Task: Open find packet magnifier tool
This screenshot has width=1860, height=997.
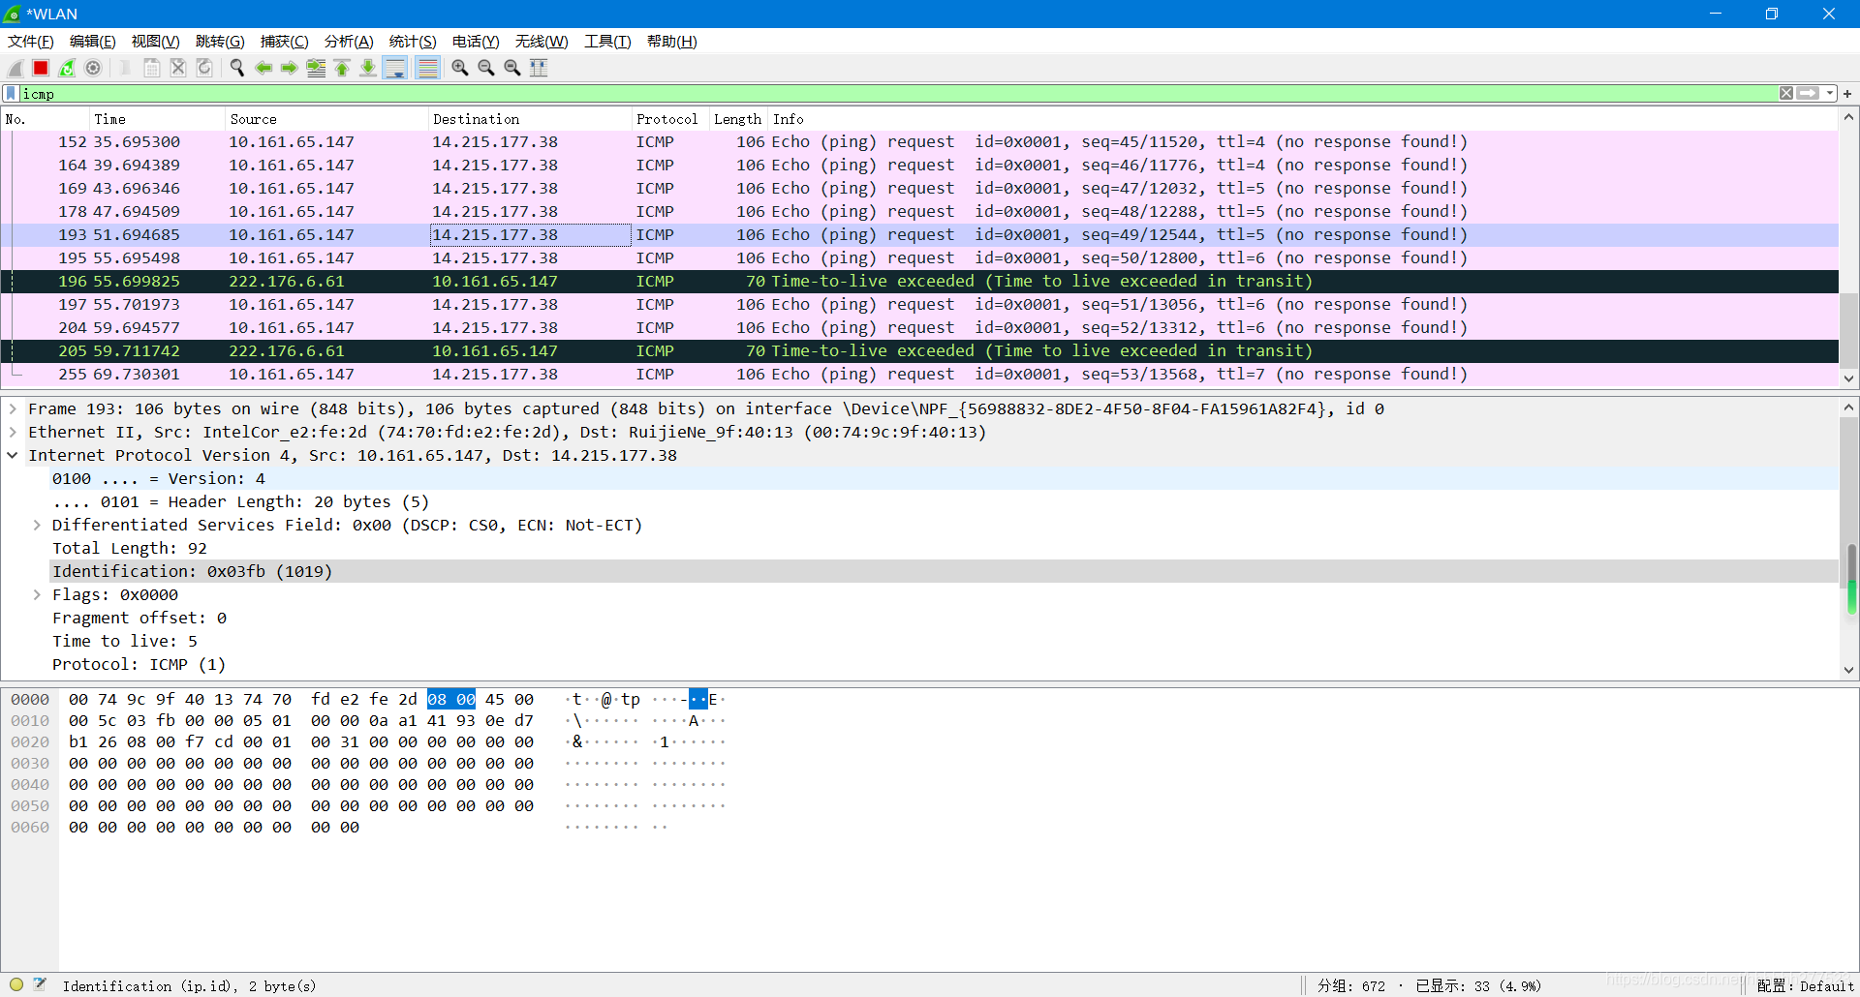Action: [x=236, y=68]
